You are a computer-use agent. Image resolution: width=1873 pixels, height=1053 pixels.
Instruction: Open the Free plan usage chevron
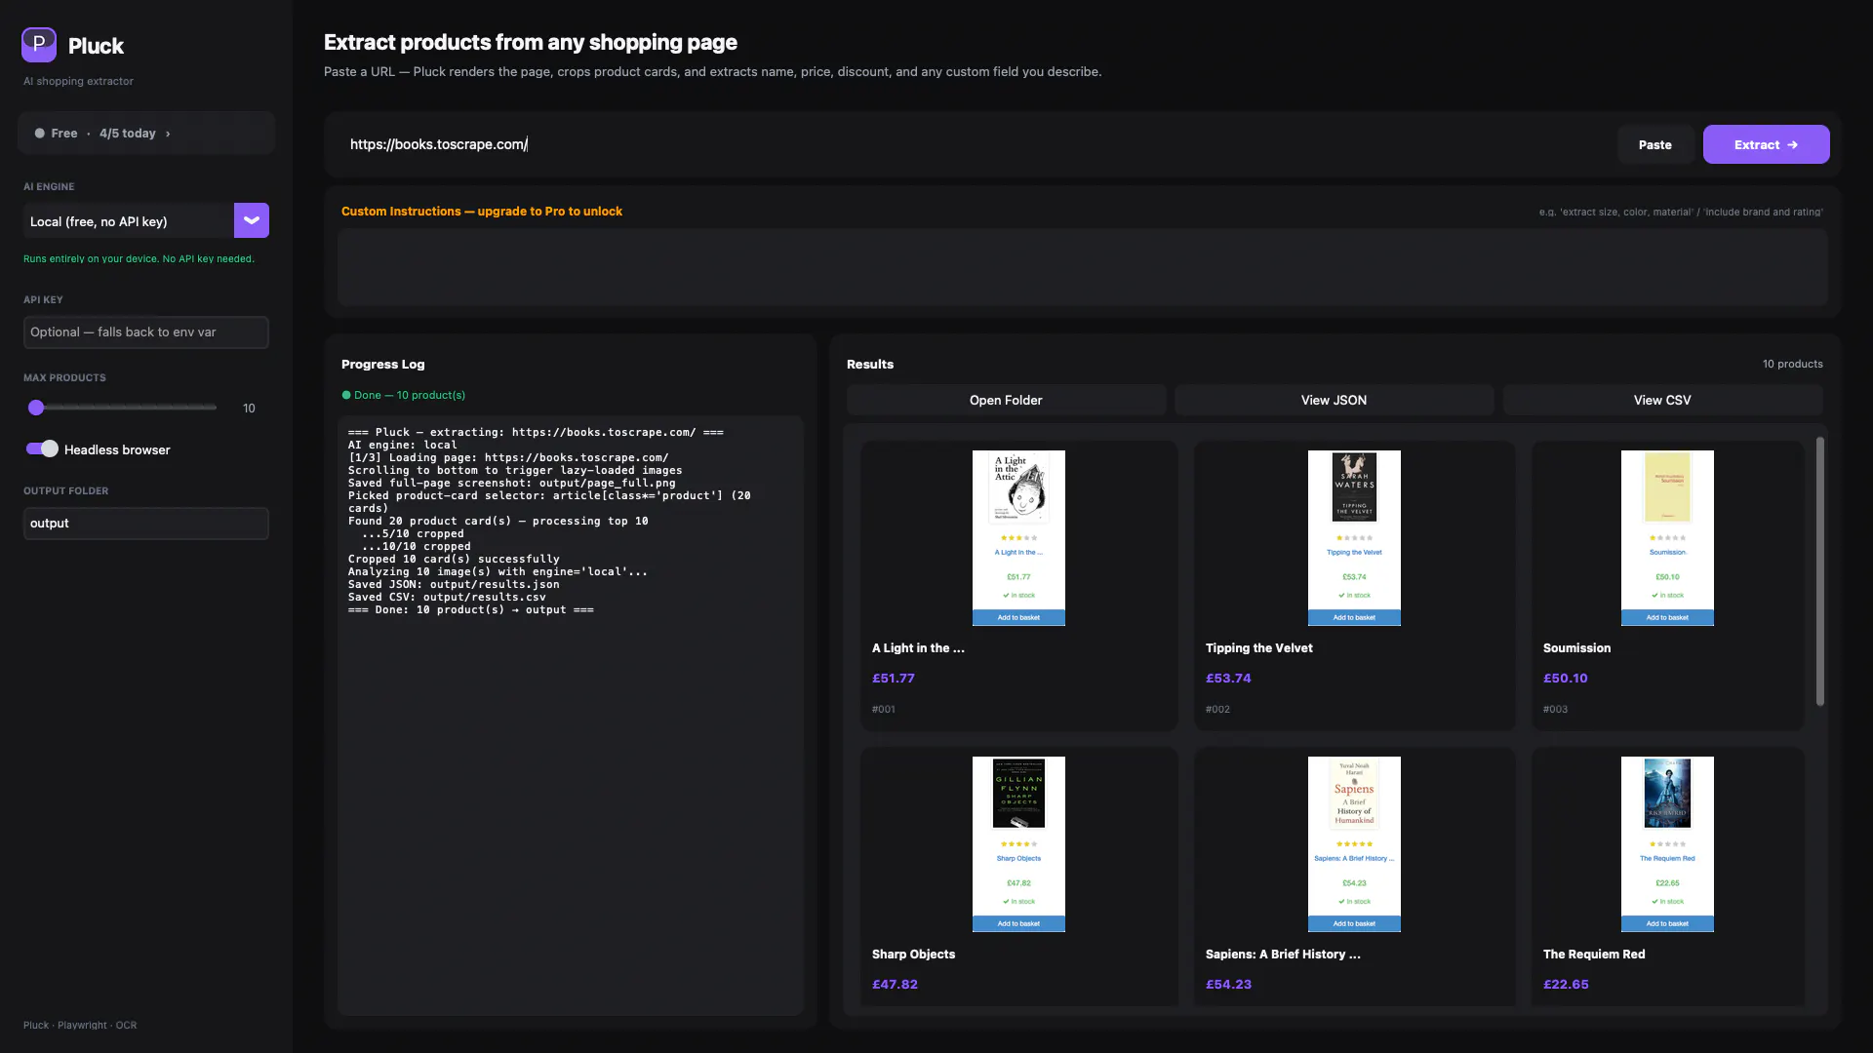click(168, 134)
